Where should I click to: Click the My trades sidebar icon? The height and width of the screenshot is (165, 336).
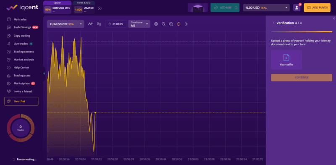click(x=9, y=19)
